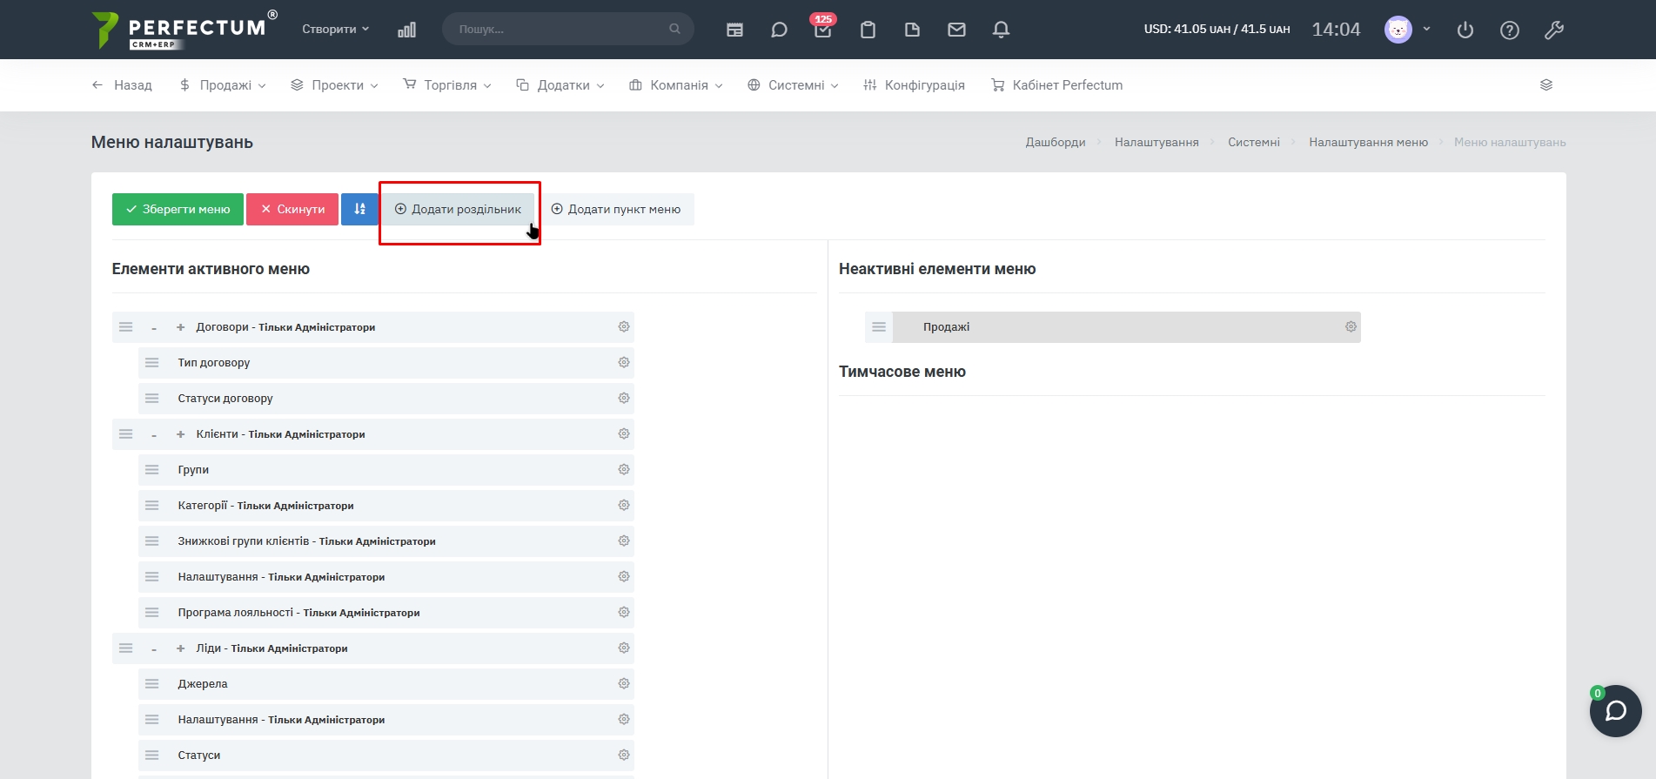Click the Додати пункт меню button
This screenshot has height=779, width=1656.
pos(616,209)
